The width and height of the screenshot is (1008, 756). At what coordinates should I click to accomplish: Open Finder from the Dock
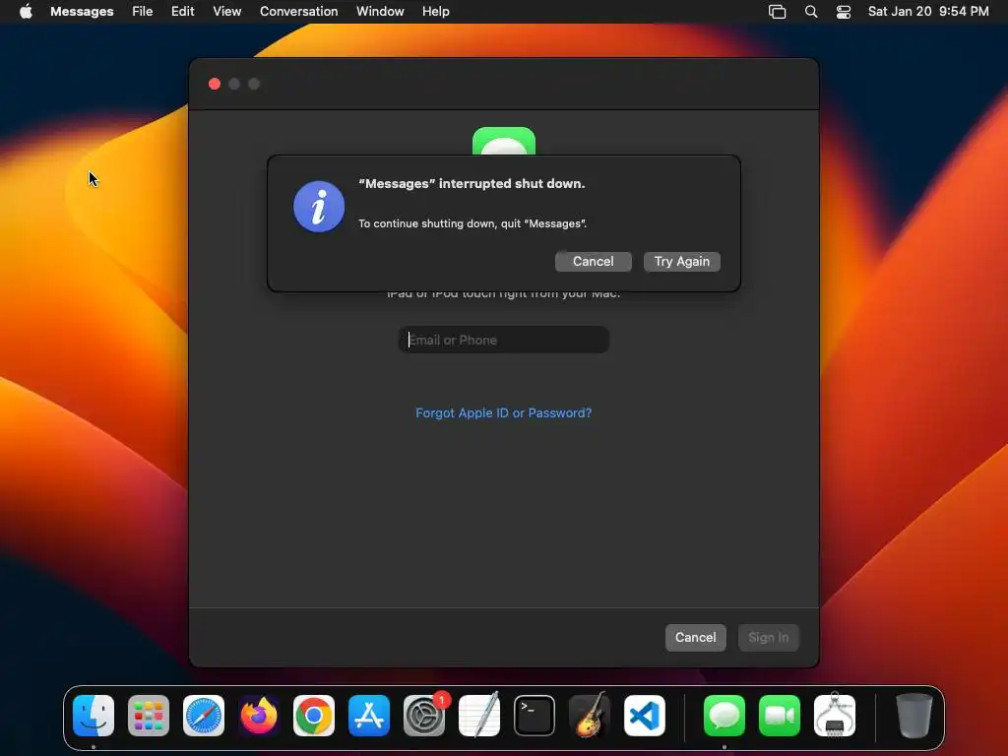[94, 716]
